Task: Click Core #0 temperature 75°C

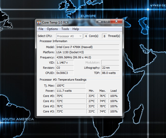Action: tap(71, 96)
